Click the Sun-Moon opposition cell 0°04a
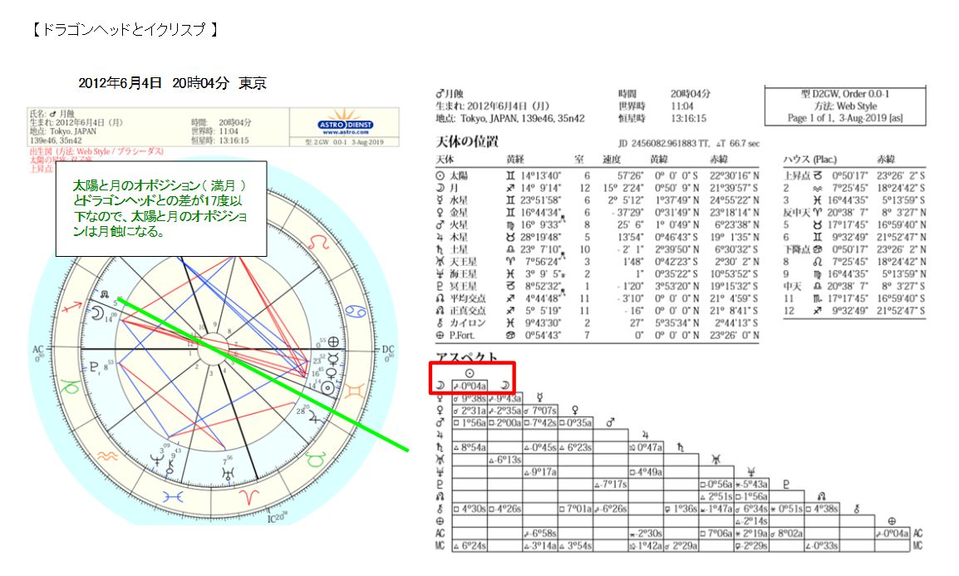The image size is (959, 576). click(470, 386)
